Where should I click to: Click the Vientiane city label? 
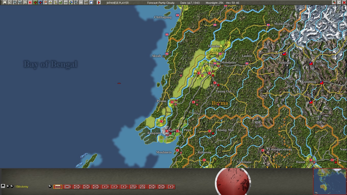[244, 162]
